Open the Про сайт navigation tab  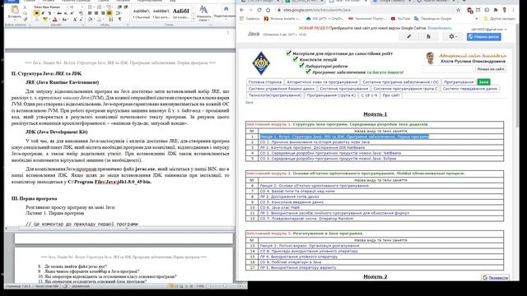(391, 95)
